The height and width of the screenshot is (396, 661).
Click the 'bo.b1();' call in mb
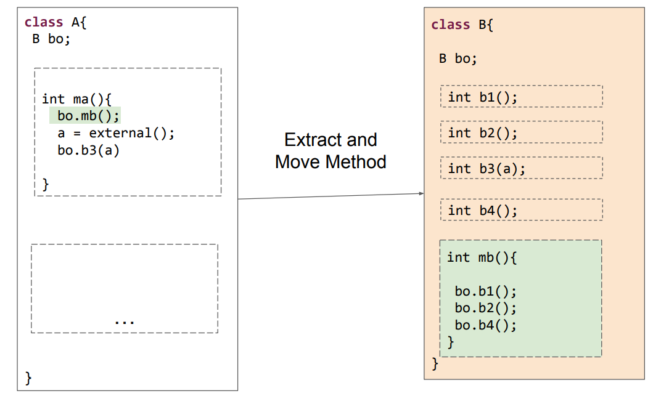[x=485, y=291]
